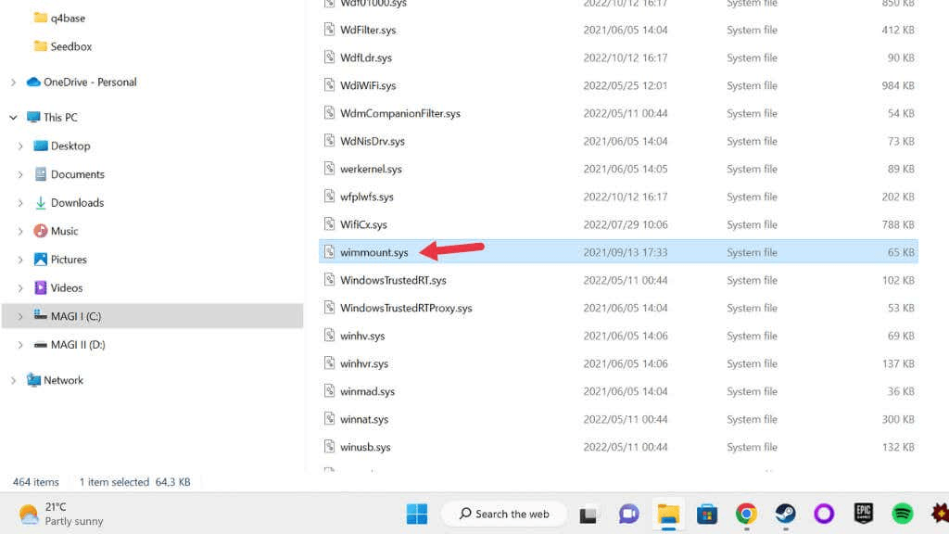Expand the Desktop tree node
This screenshot has width=949, height=534.
[20, 146]
